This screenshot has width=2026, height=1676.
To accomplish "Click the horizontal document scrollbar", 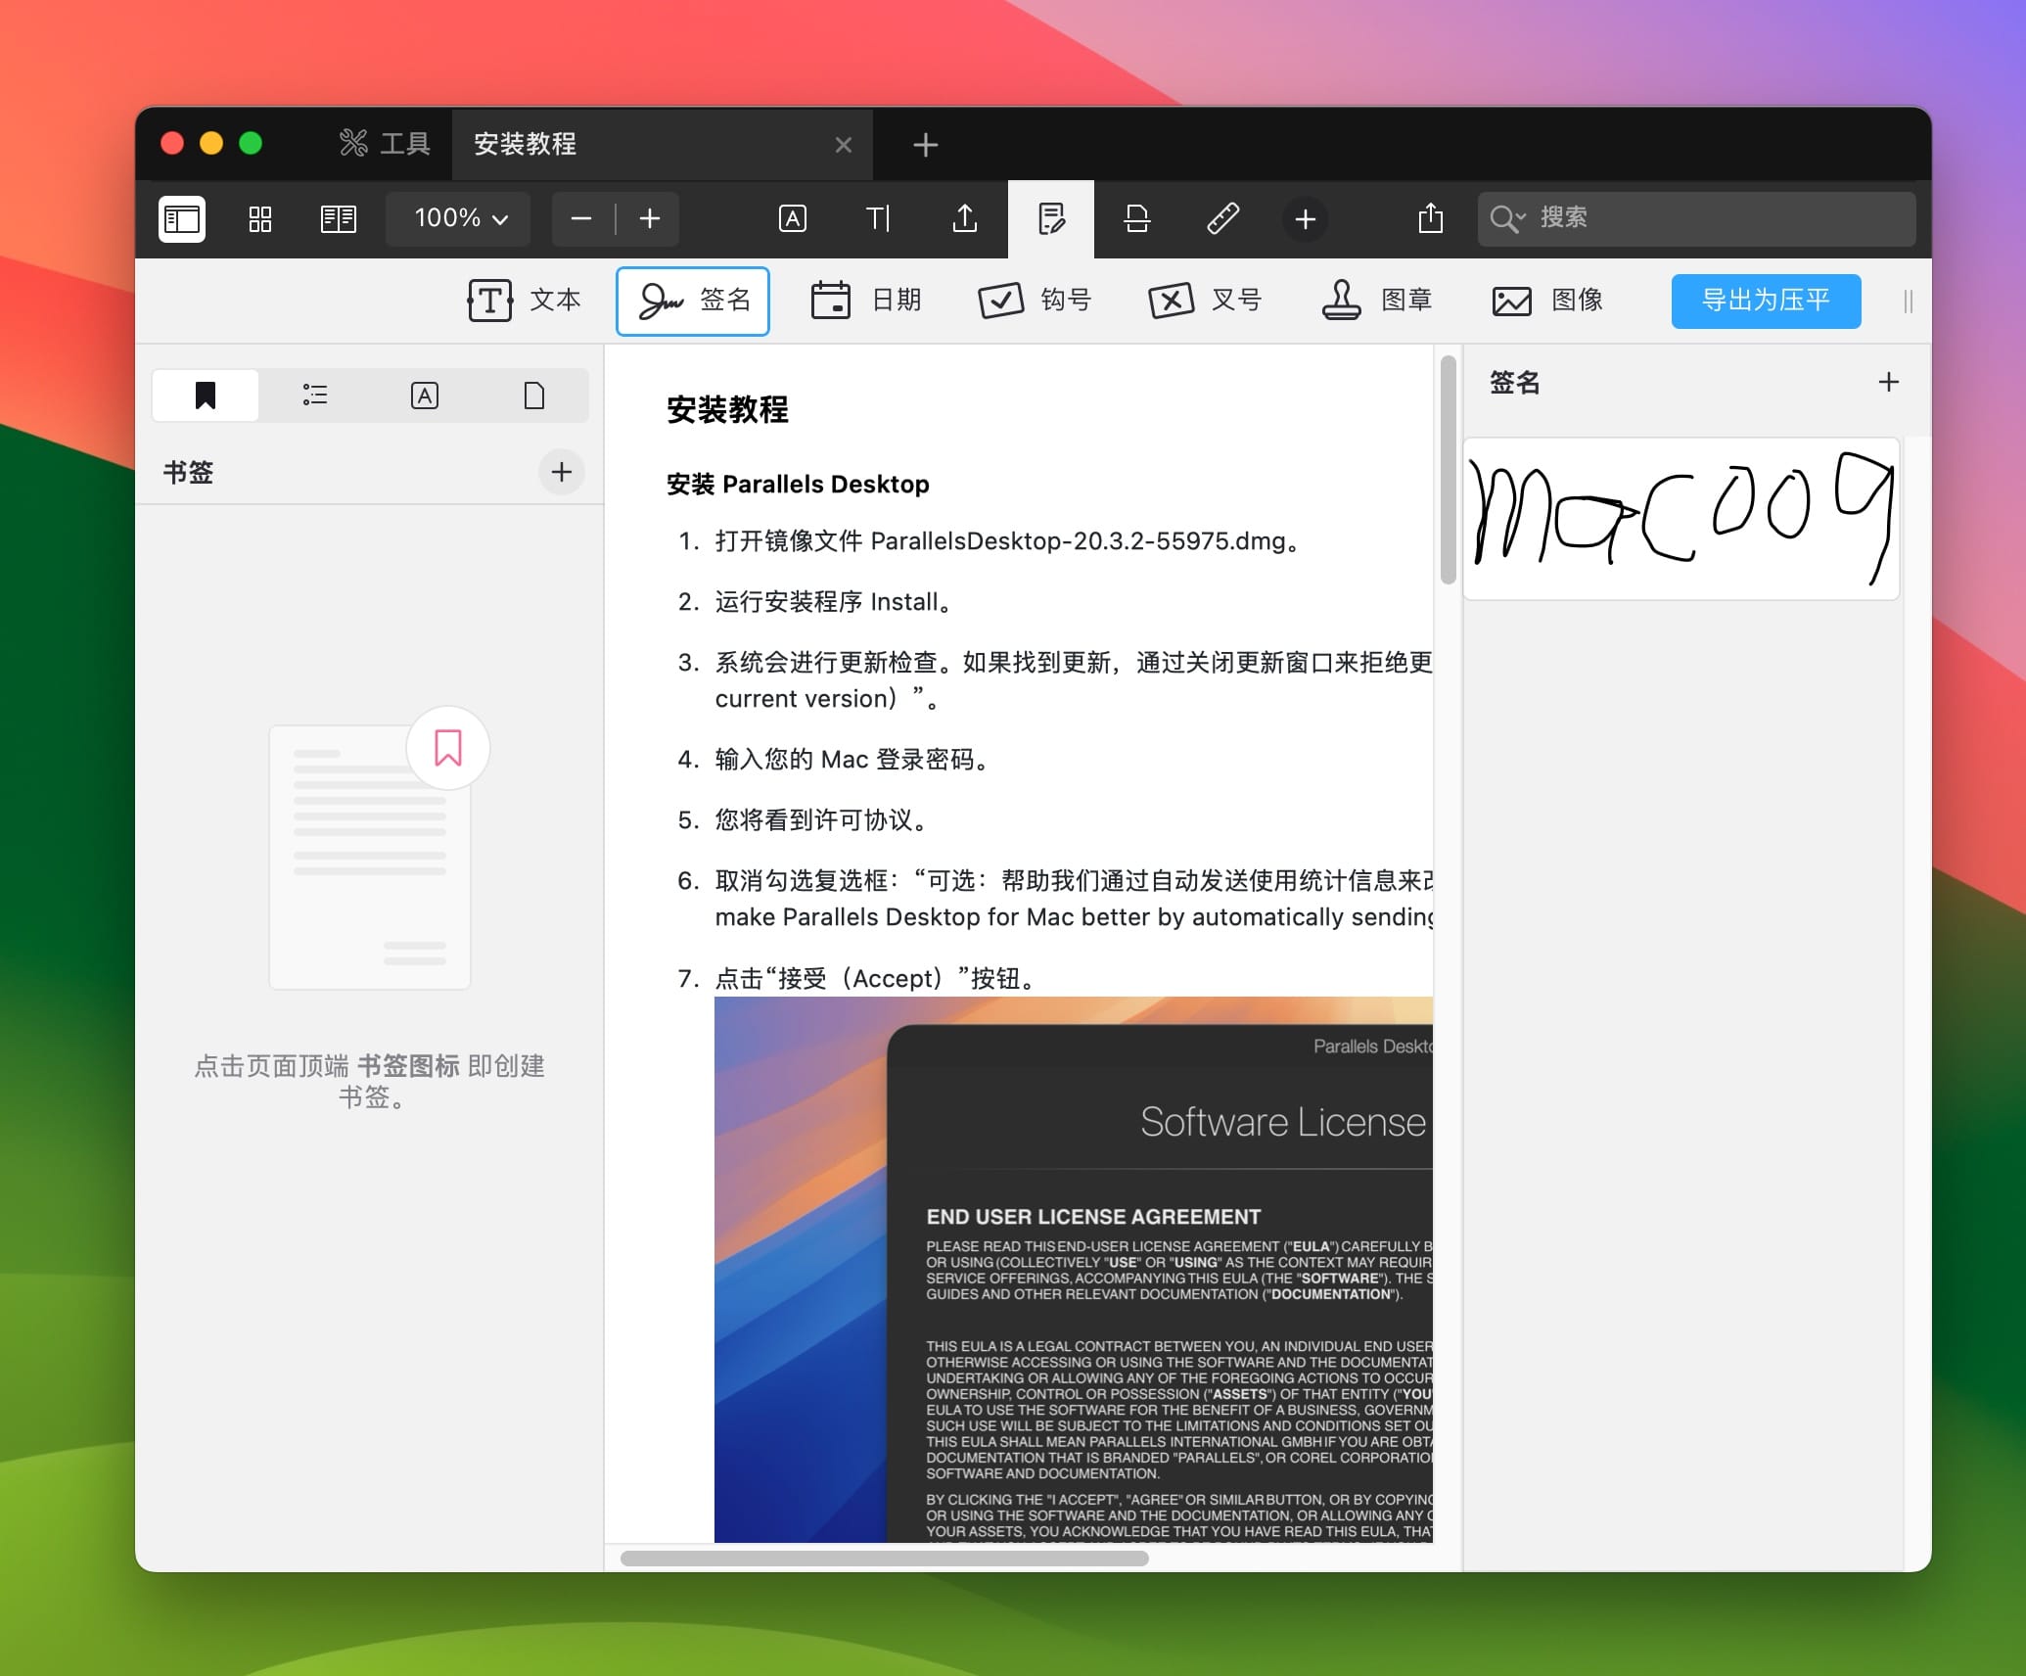I will tap(885, 1558).
